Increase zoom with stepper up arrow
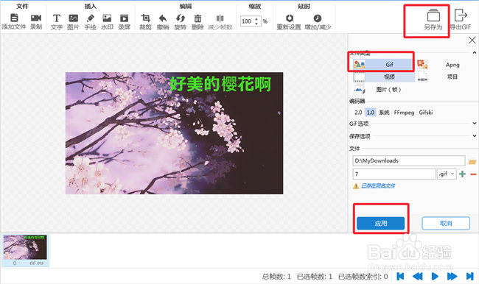Image resolution: width=479 pixels, height=284 pixels. [256, 19]
